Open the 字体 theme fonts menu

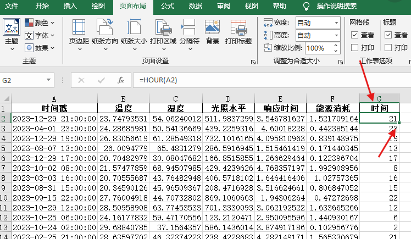click(40, 35)
